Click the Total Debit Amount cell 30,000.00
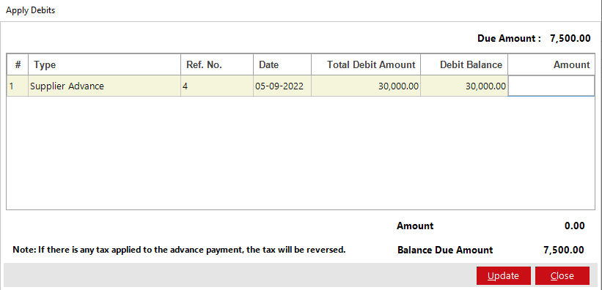The height and width of the screenshot is (290, 602). (366, 86)
